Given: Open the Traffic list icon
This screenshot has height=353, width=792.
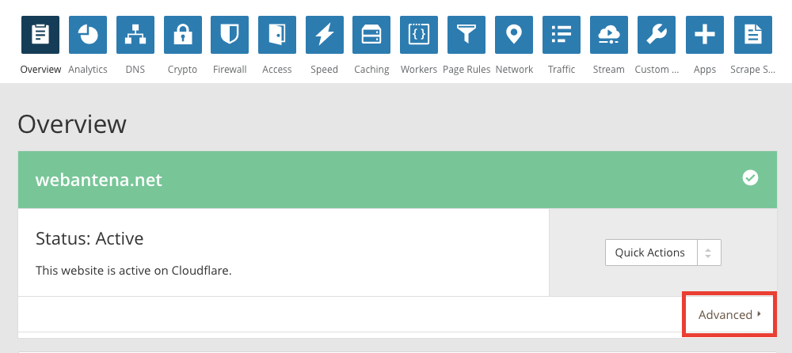Looking at the screenshot, I should [562, 35].
